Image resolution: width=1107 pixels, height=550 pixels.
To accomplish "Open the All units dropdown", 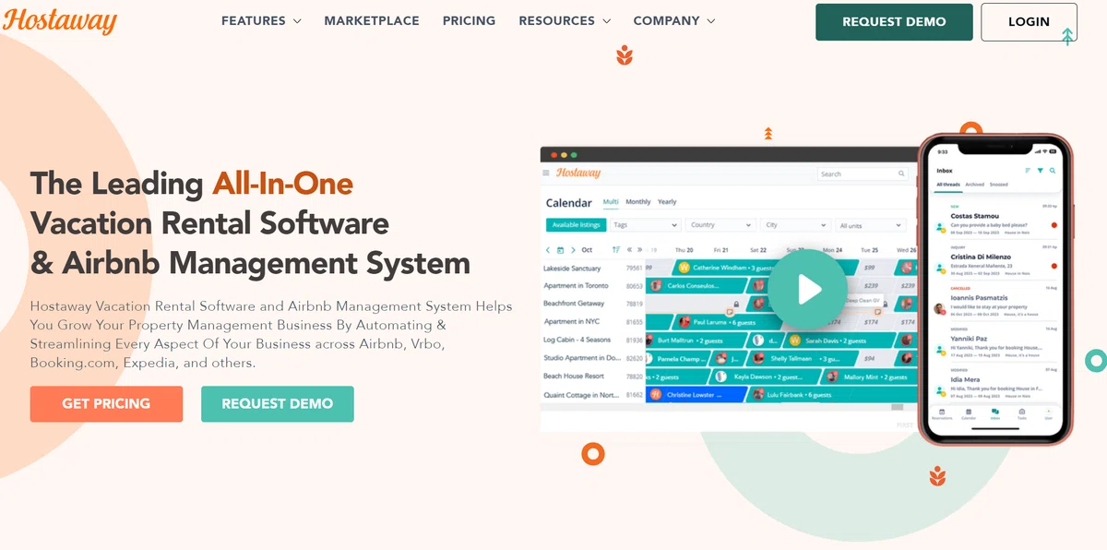I will coord(870,225).
